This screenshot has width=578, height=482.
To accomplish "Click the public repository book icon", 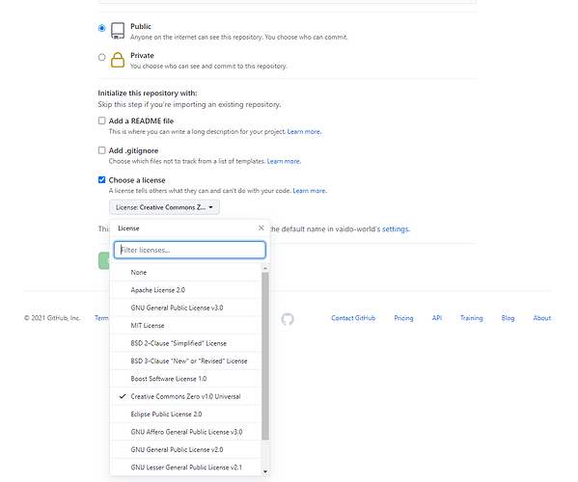I will (x=118, y=31).
